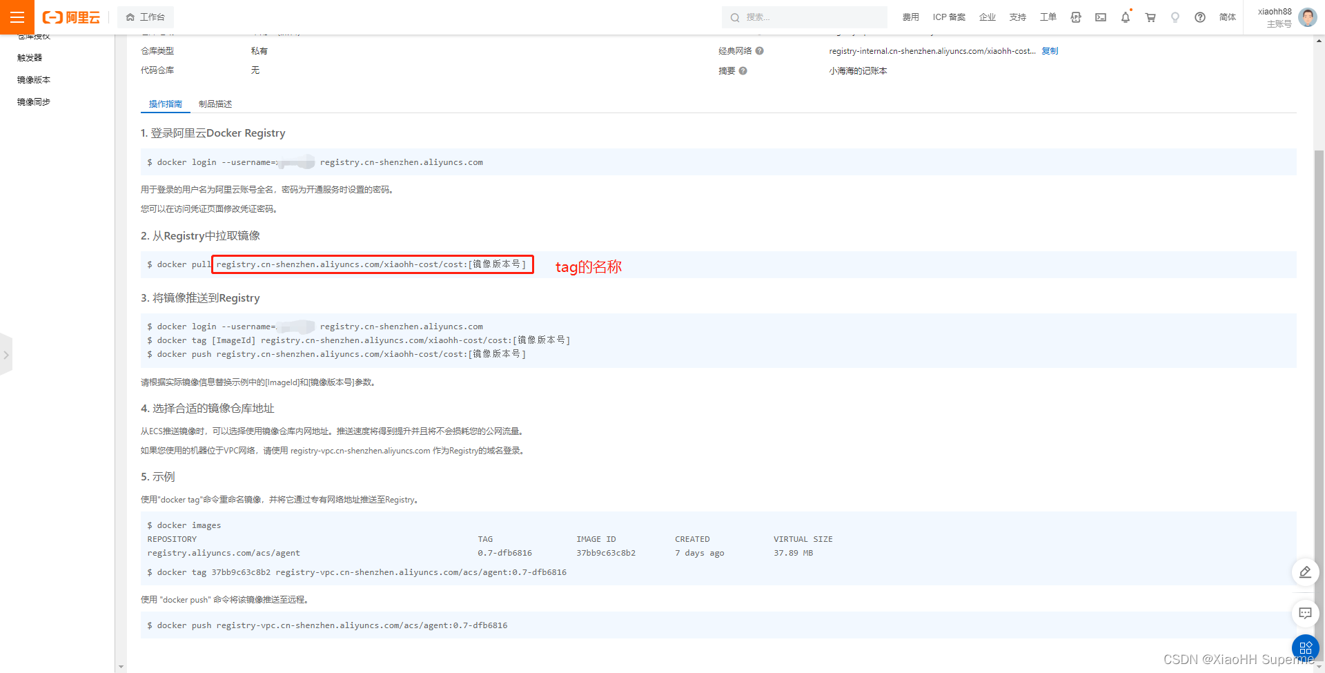
Task: Click registry.aliyuncs.com/acs/agent repository text
Action: (x=224, y=553)
